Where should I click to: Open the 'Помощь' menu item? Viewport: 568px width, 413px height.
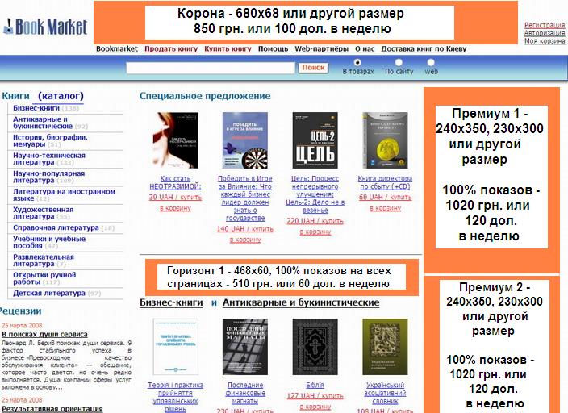click(273, 49)
